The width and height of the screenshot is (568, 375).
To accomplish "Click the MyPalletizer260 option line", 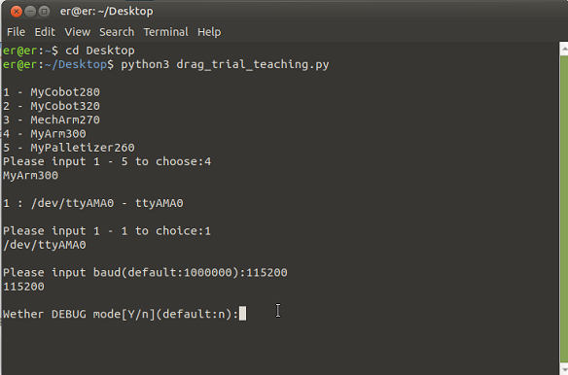I will click(x=69, y=148).
